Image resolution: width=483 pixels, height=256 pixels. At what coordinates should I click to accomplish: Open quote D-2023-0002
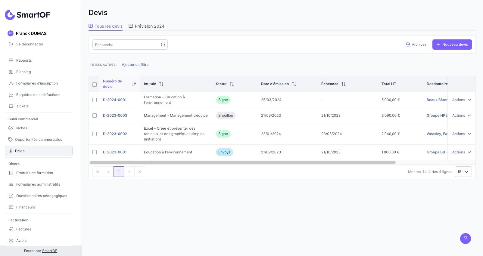coord(115,134)
